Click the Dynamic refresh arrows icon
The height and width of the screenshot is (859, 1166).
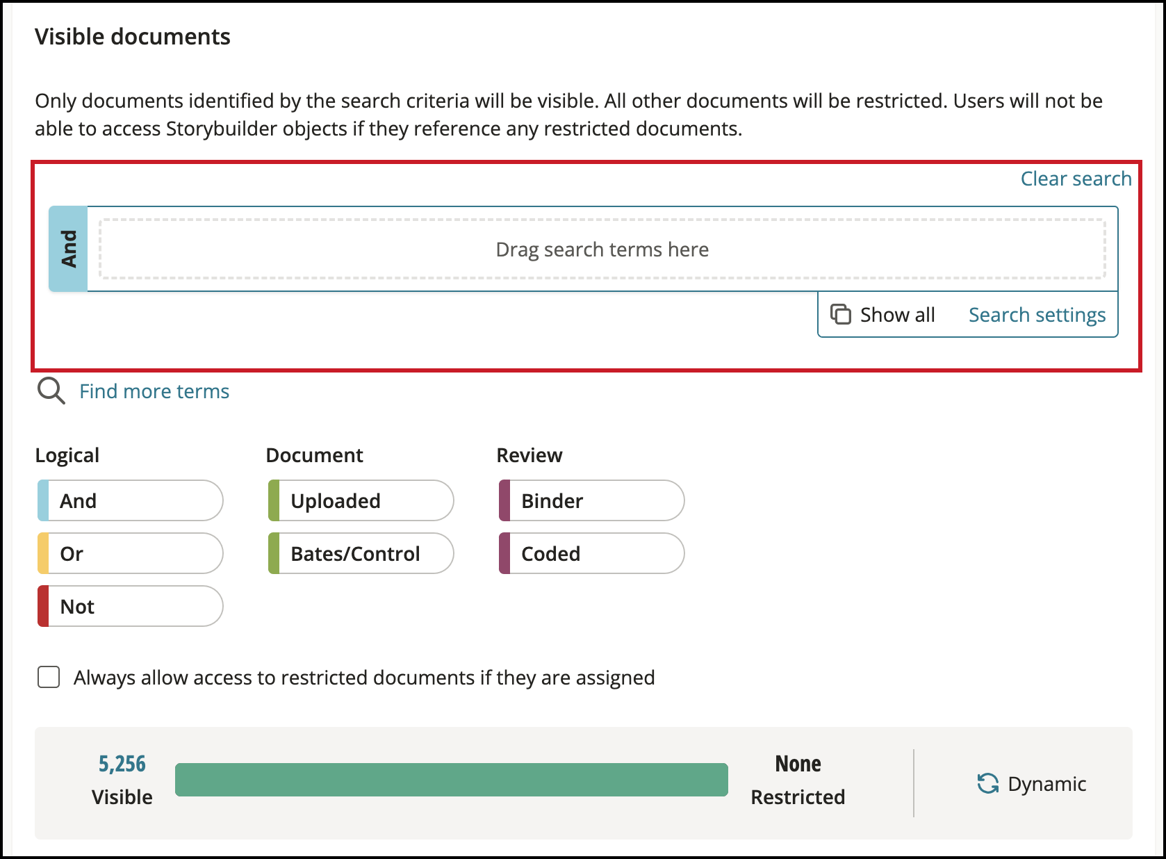coord(987,783)
